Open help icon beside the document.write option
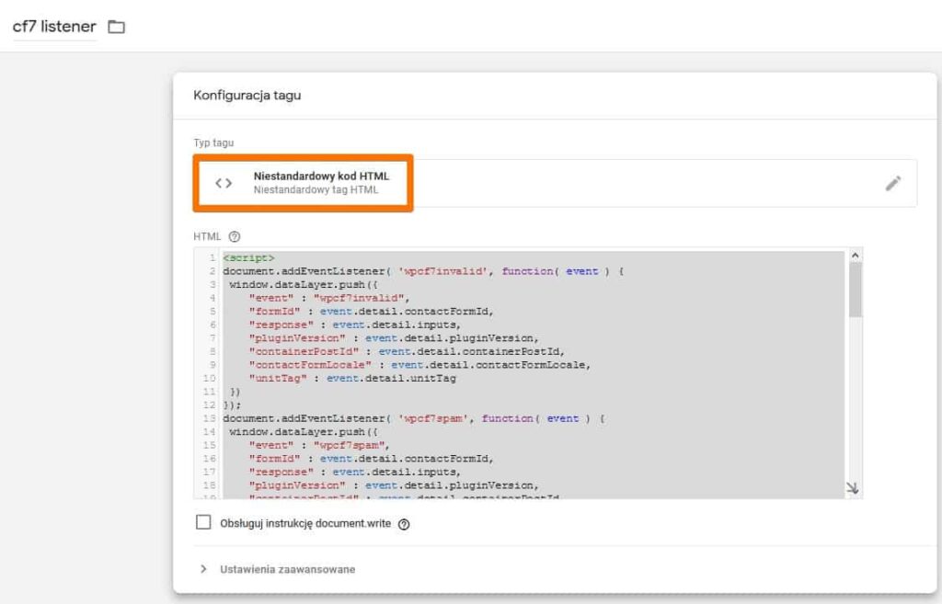The width and height of the screenshot is (942, 604). pyautogui.click(x=404, y=524)
